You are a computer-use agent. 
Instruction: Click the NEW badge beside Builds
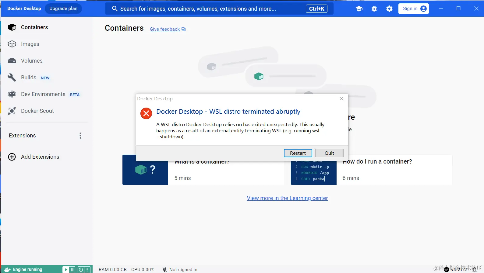[x=45, y=78]
